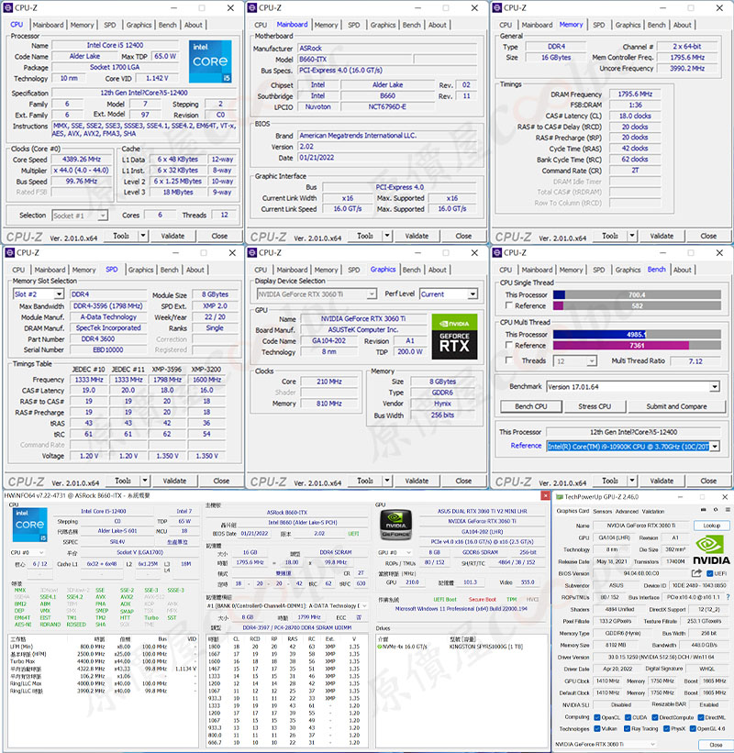The width and height of the screenshot is (734, 753).
Task: Tick the Threads checkbox in CPU-Z Bench
Action: coord(508,360)
